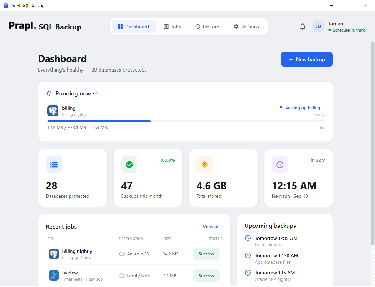Click clock icon beside Oracle ERP nightly
This screenshot has width=375, height=287.
tap(248, 273)
